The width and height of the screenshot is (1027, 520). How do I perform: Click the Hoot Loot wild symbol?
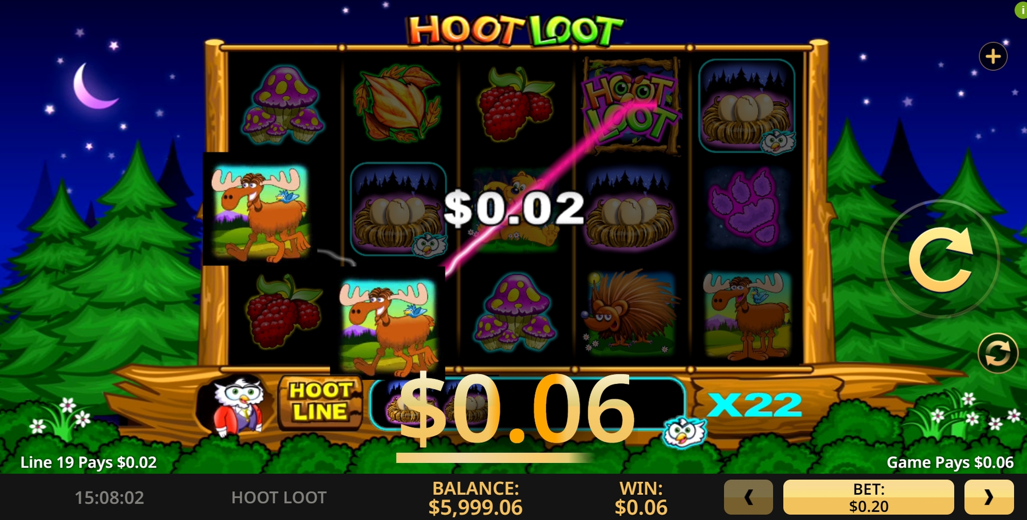click(x=631, y=106)
